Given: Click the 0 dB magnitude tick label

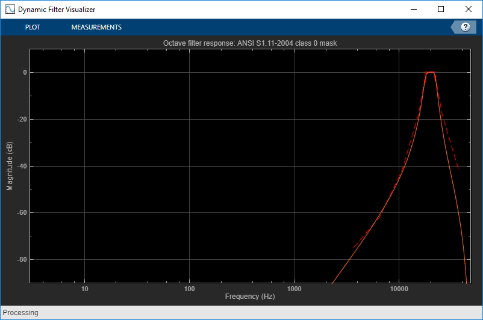Looking at the screenshot, I should 25,73.
